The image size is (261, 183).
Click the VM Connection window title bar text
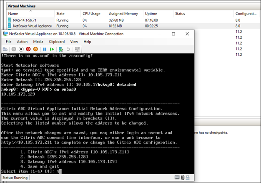coord(66,34)
